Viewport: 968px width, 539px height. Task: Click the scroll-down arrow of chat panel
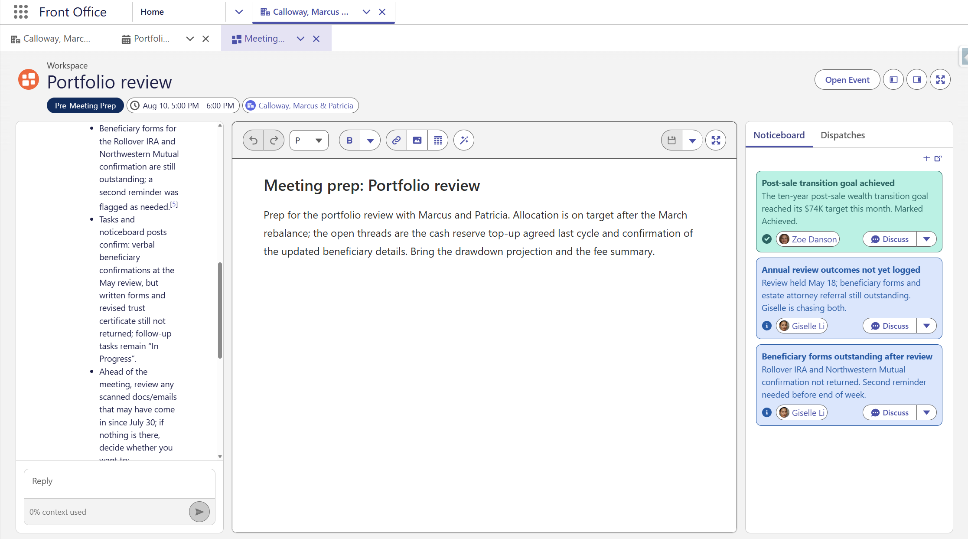coord(220,457)
